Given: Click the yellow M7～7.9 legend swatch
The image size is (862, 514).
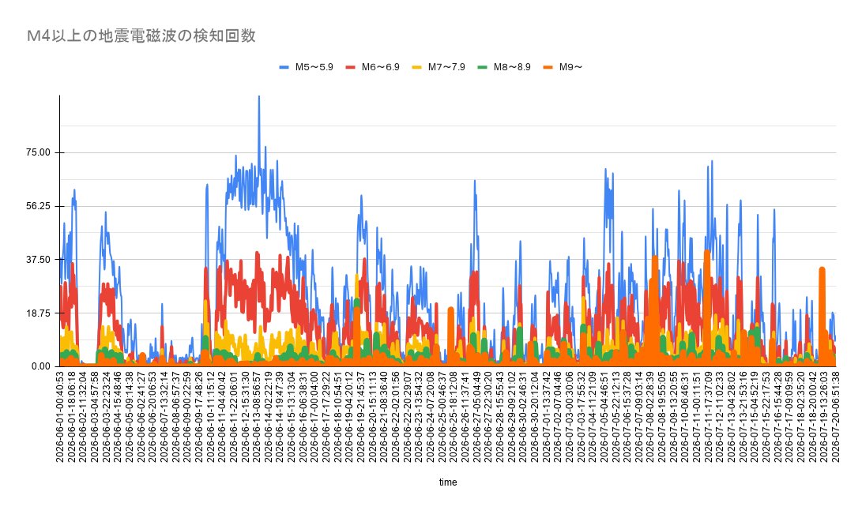Looking at the screenshot, I should pos(417,68).
